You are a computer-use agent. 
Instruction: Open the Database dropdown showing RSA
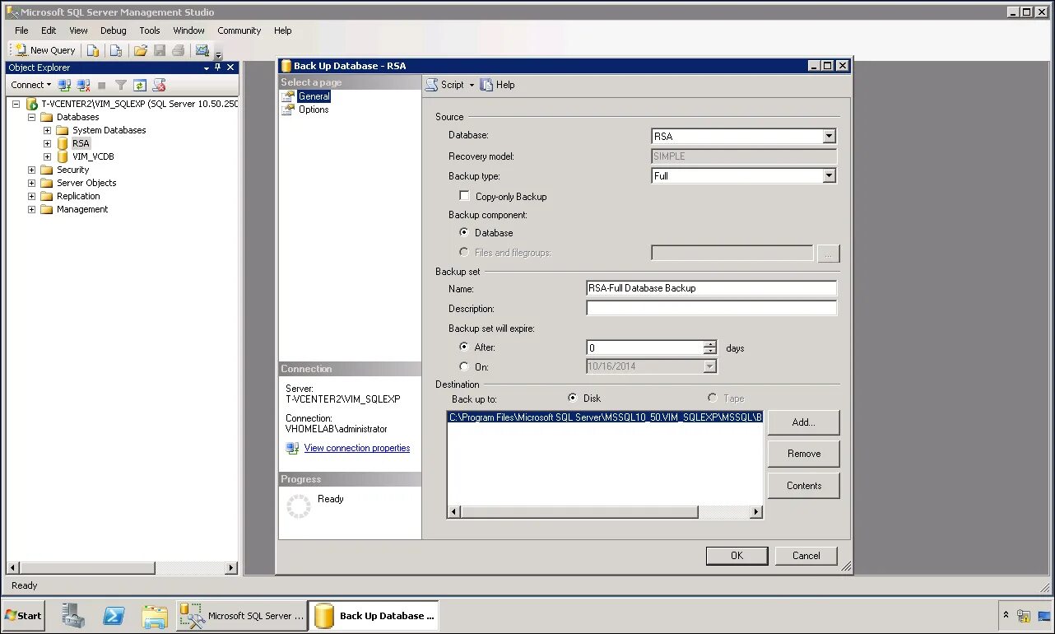tap(829, 136)
